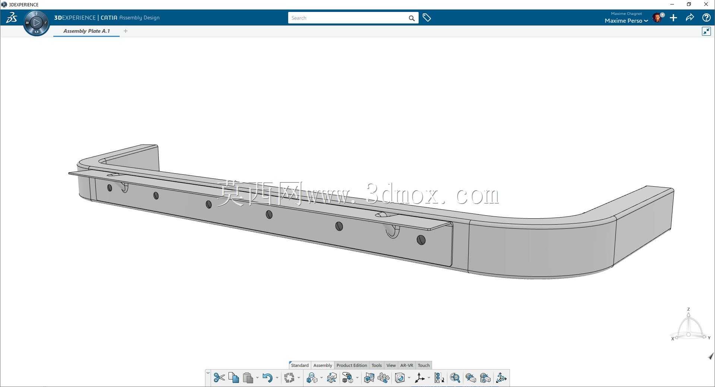The height and width of the screenshot is (387, 715).
Task: Click the Share arrow icon
Action: pos(690,18)
